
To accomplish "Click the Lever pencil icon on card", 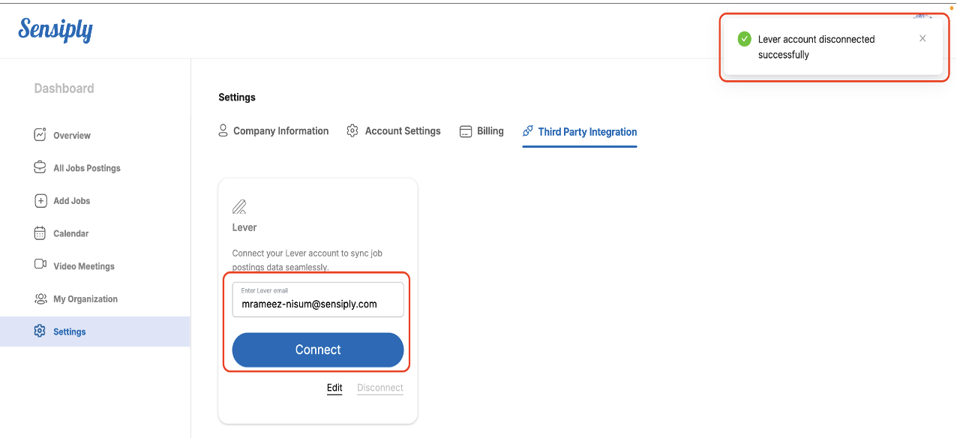I will 239,207.
